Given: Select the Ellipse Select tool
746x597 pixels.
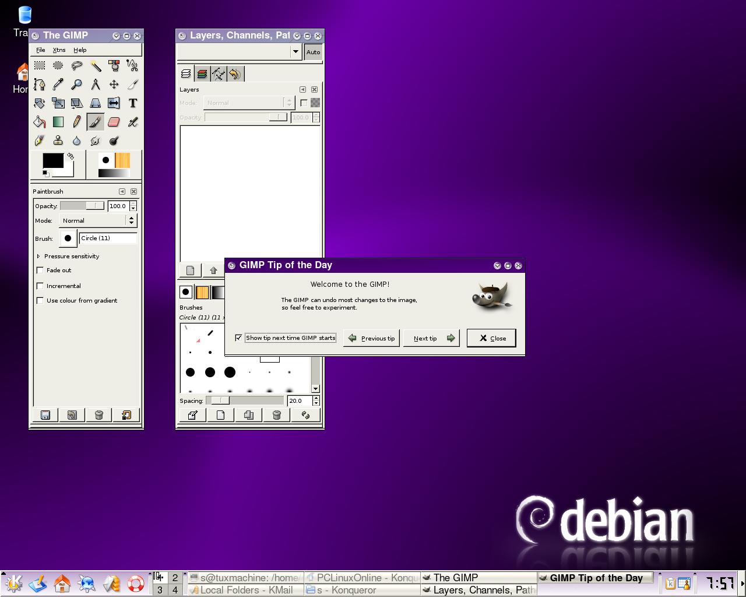Looking at the screenshot, I should (x=58, y=66).
